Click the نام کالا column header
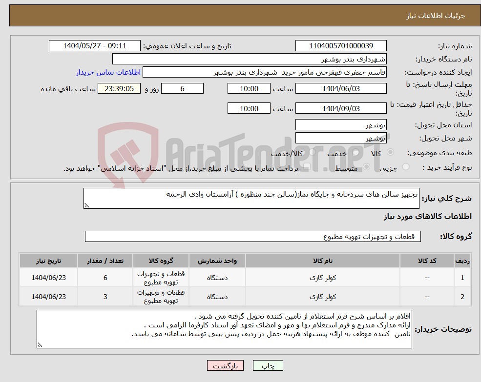This screenshot has width=481, height=382. tap(323, 261)
